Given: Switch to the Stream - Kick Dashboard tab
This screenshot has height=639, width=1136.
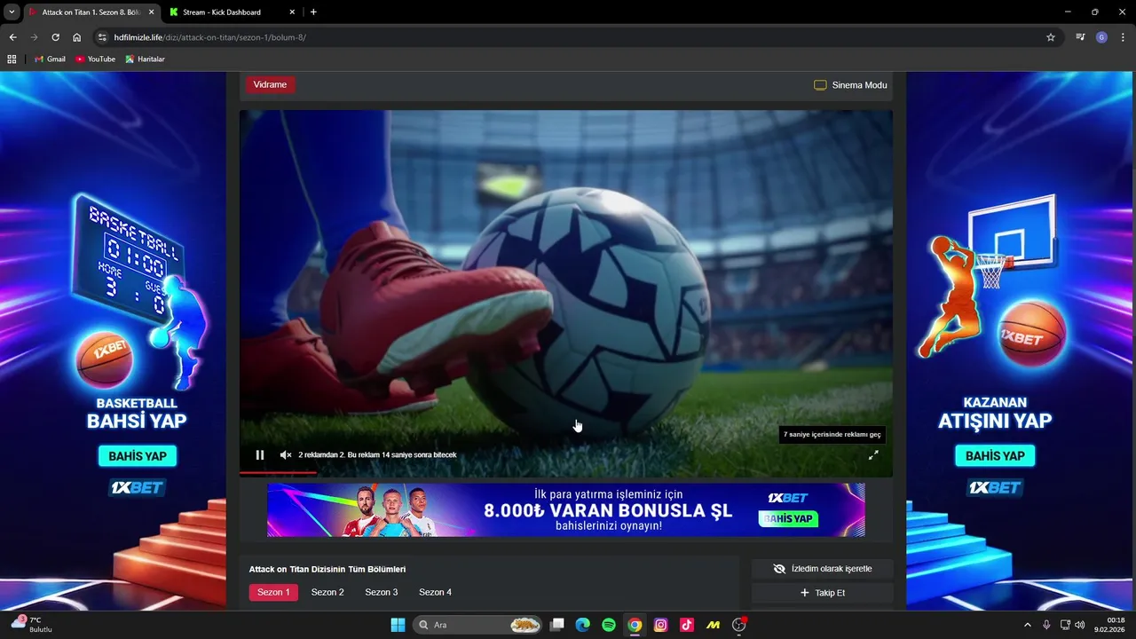Looking at the screenshot, I should click(222, 12).
